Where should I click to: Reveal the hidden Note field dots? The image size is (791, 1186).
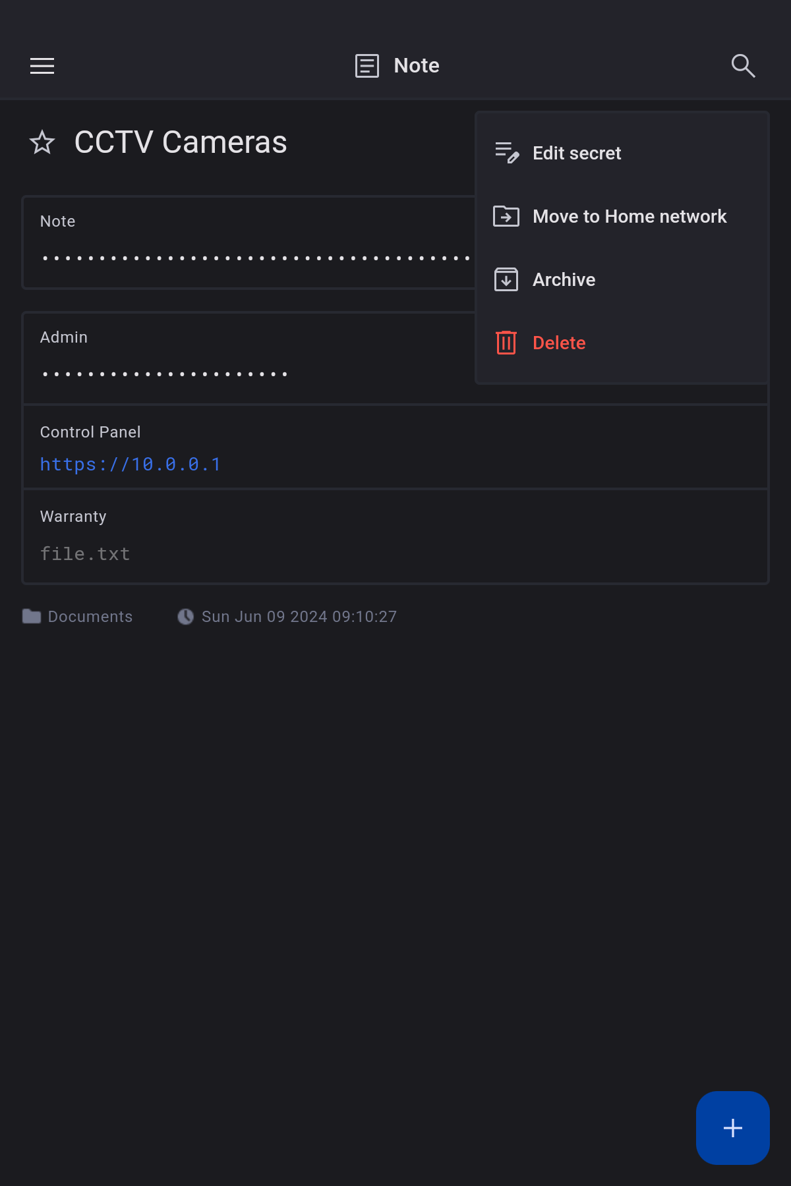(256, 258)
